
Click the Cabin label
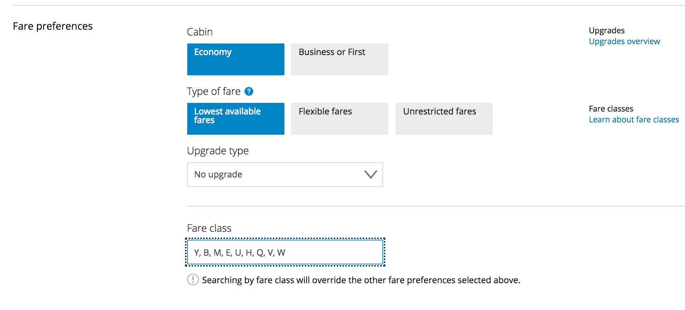(200, 32)
